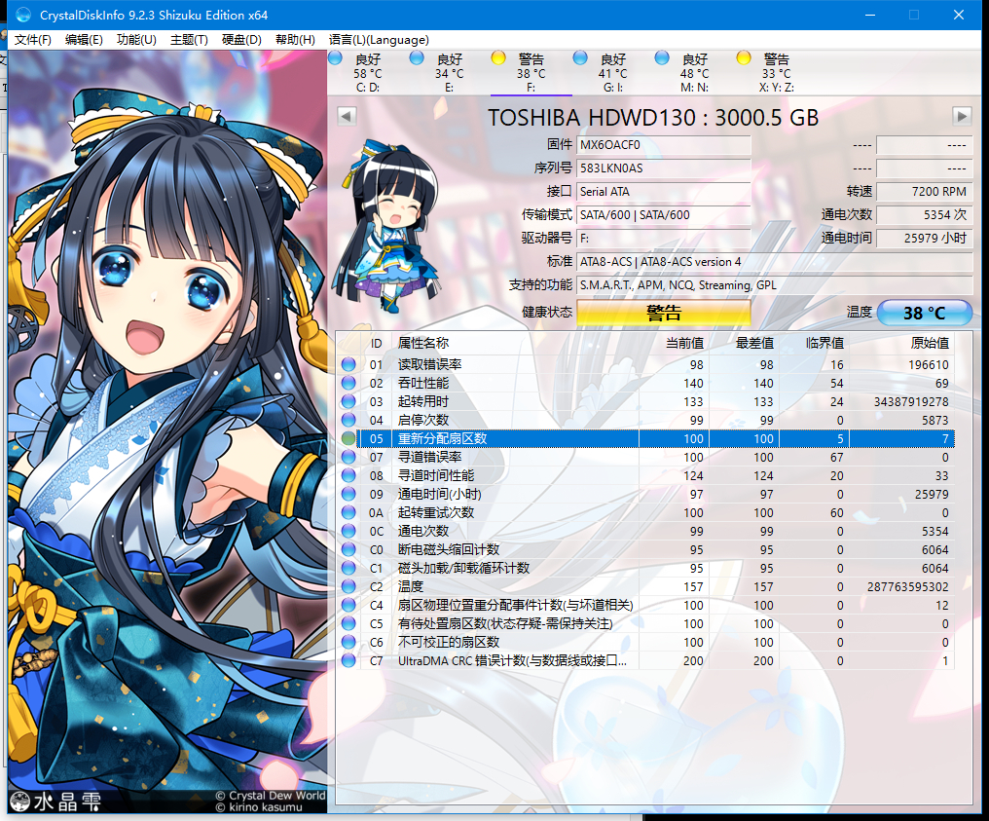Click the power-on count field 5354 次

(925, 214)
